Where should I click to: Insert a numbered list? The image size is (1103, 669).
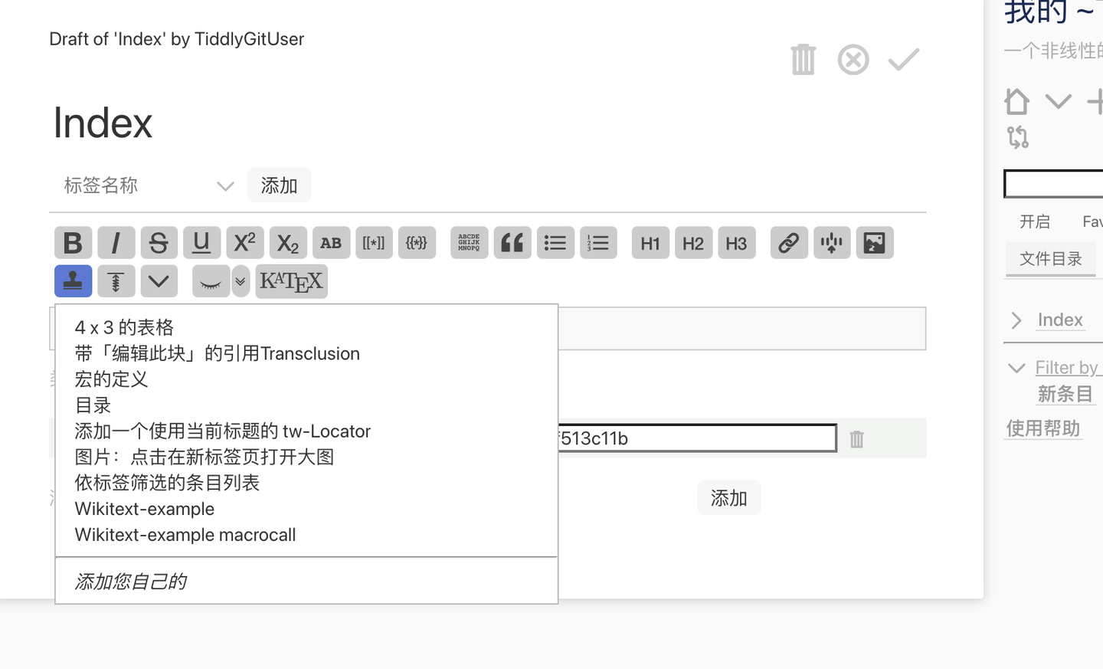(x=598, y=242)
